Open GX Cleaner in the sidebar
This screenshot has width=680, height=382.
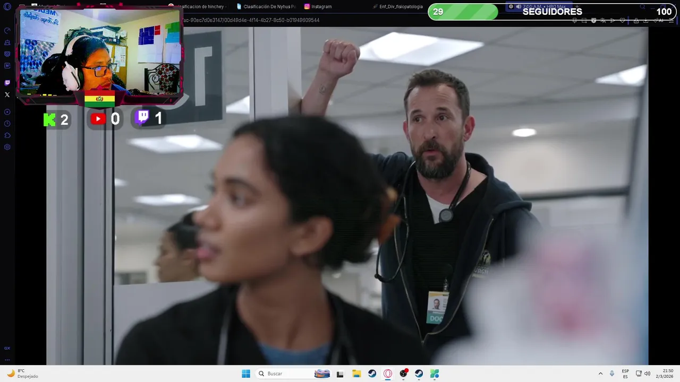tap(7, 42)
